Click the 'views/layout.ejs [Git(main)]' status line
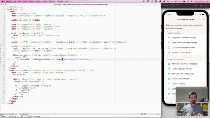The width and height of the screenshot is (210, 118). coord(15,114)
